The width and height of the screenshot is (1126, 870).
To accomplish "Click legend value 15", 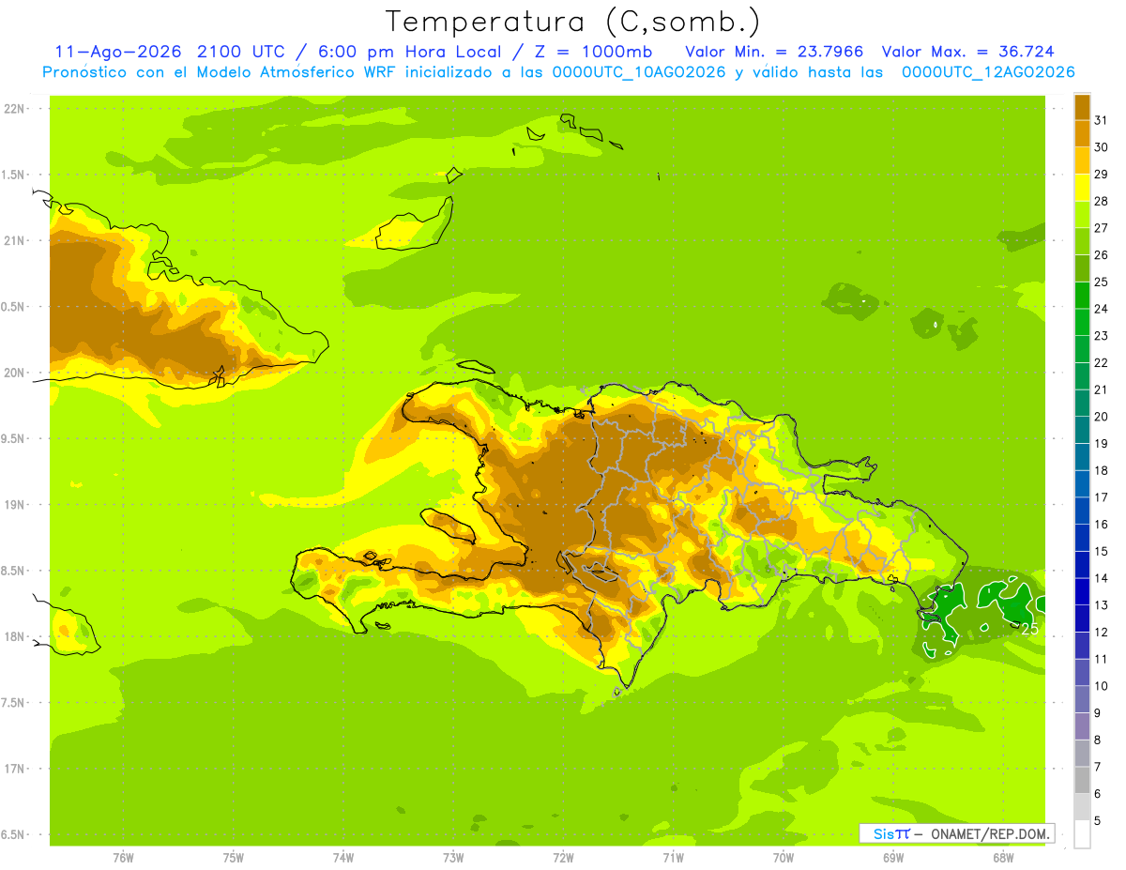I will coord(1101,551).
